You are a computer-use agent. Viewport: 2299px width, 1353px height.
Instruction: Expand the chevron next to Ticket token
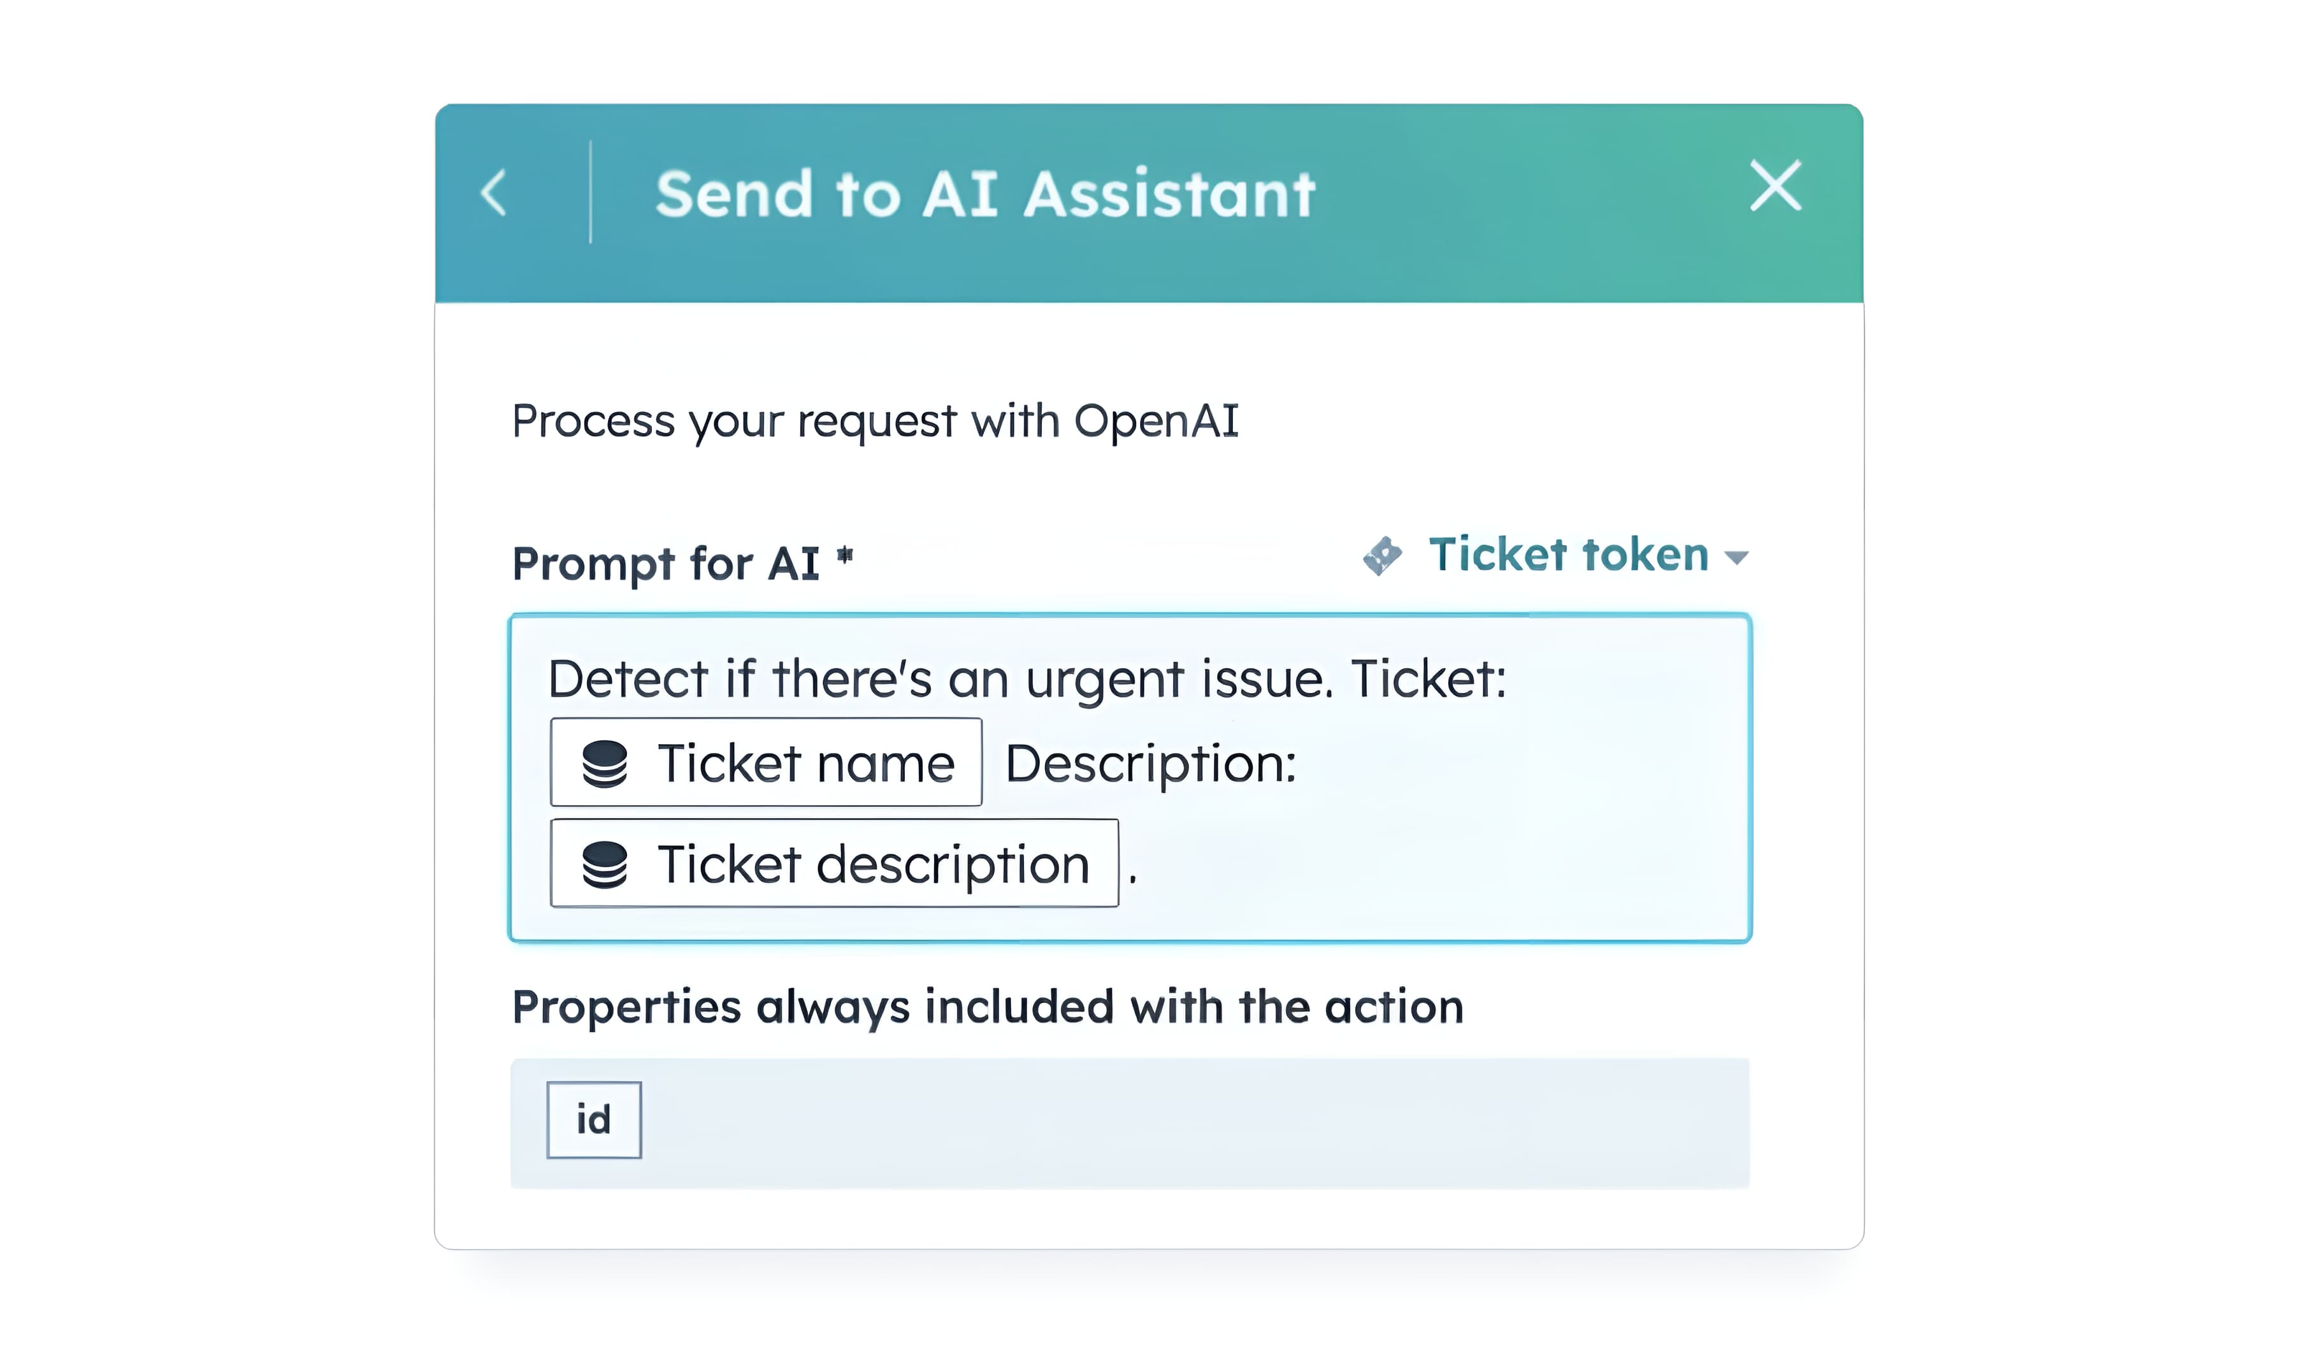pos(1738,558)
